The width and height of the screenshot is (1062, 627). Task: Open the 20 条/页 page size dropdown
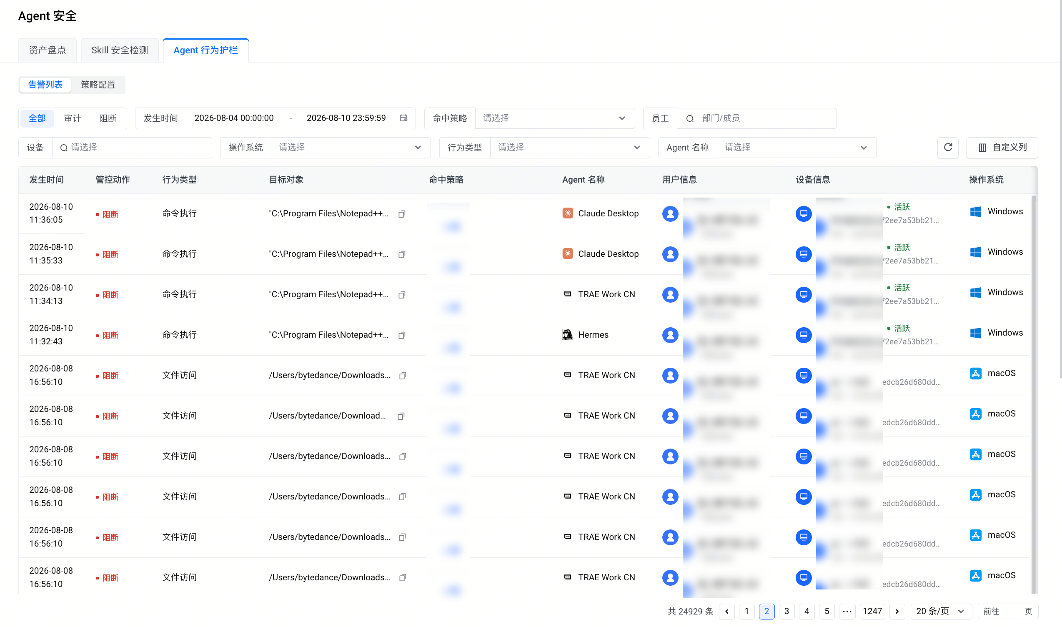[x=941, y=612]
